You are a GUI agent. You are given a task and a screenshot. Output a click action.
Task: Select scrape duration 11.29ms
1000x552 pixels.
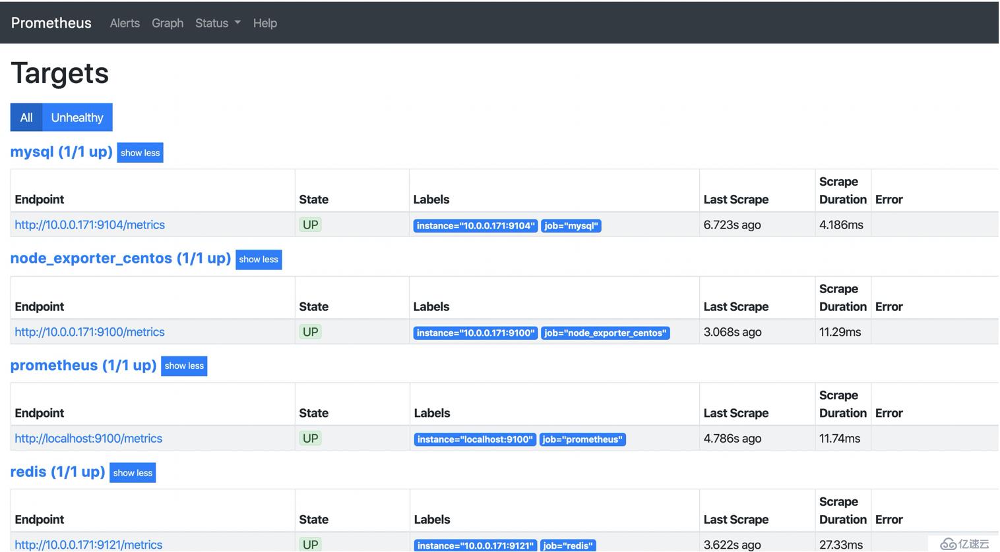pos(840,332)
